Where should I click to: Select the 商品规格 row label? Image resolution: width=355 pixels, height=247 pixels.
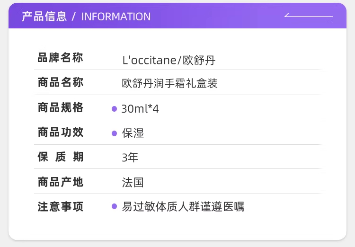tap(60, 108)
